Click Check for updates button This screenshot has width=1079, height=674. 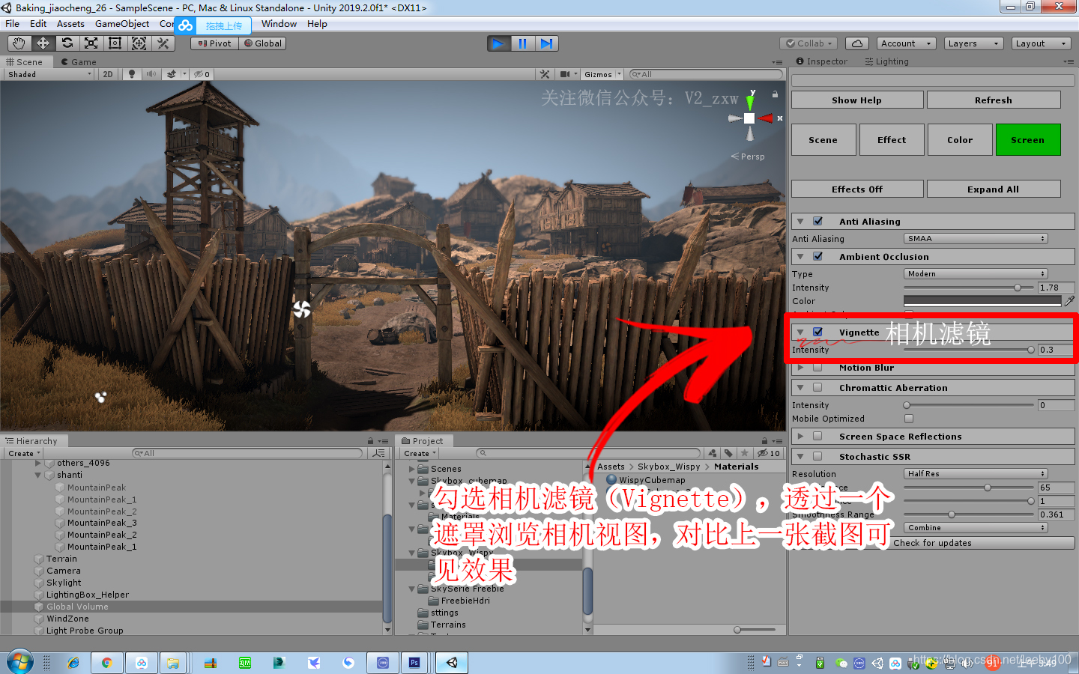click(933, 543)
